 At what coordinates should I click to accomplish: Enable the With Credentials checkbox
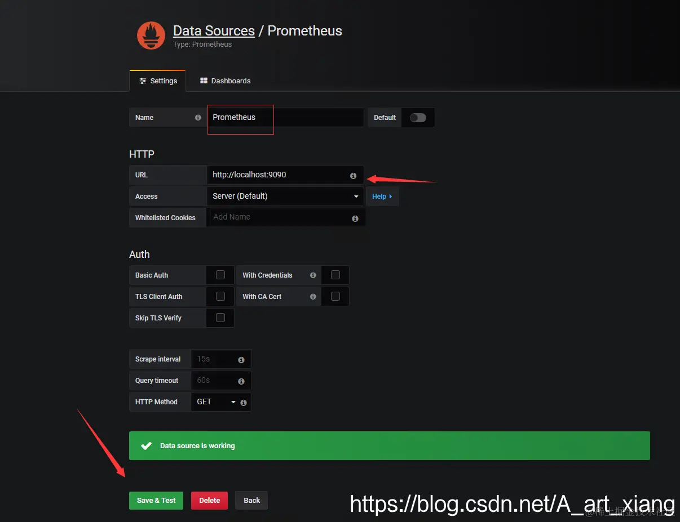click(335, 275)
